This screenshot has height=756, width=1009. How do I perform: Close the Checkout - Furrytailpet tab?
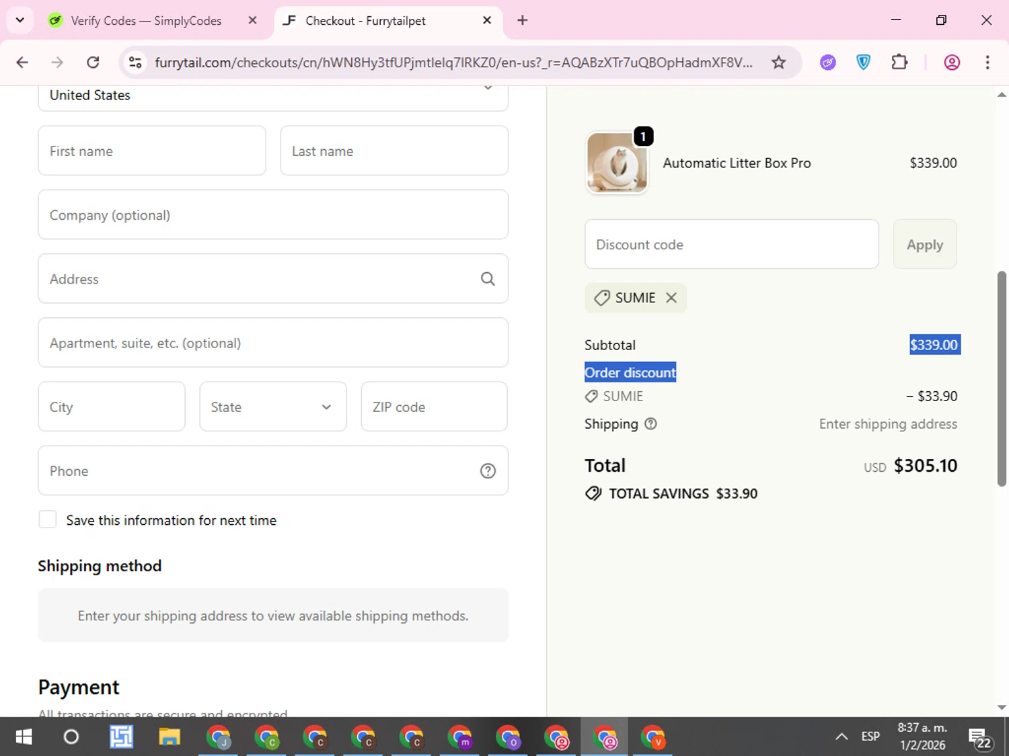coord(487,20)
